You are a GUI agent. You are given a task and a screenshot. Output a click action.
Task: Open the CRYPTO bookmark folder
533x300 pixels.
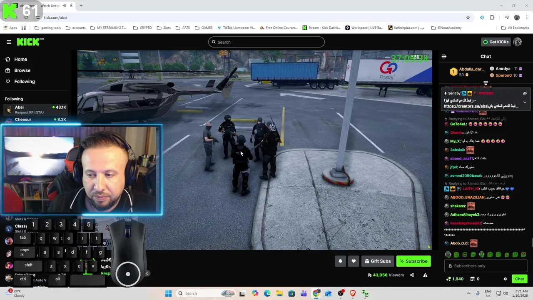point(142,28)
